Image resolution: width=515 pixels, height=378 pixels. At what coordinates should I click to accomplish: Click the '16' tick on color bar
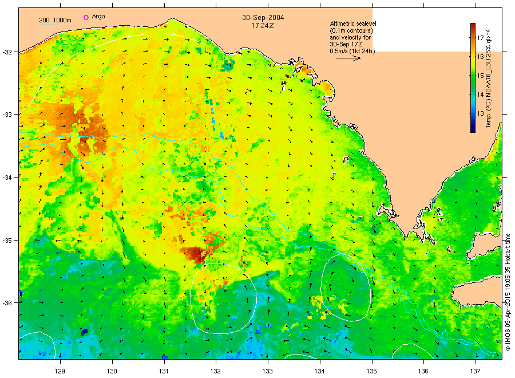click(x=480, y=57)
